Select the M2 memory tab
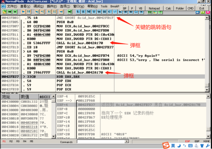The image size is (212, 149). point(11,141)
